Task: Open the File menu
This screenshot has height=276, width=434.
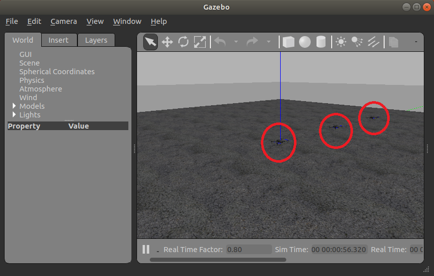Action: [12, 21]
